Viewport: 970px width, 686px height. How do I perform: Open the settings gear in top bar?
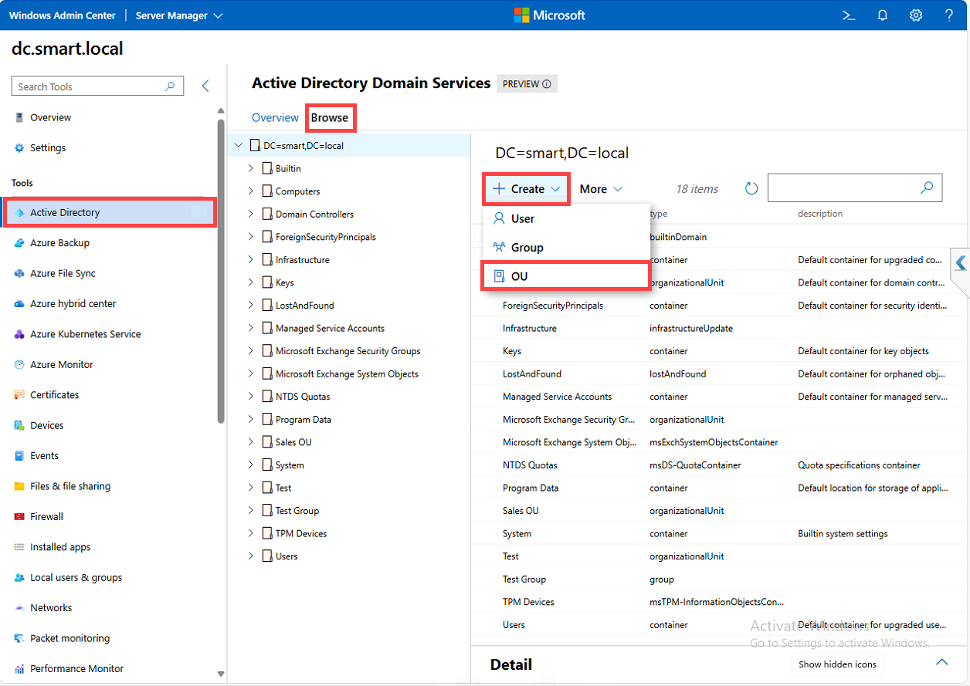point(916,15)
